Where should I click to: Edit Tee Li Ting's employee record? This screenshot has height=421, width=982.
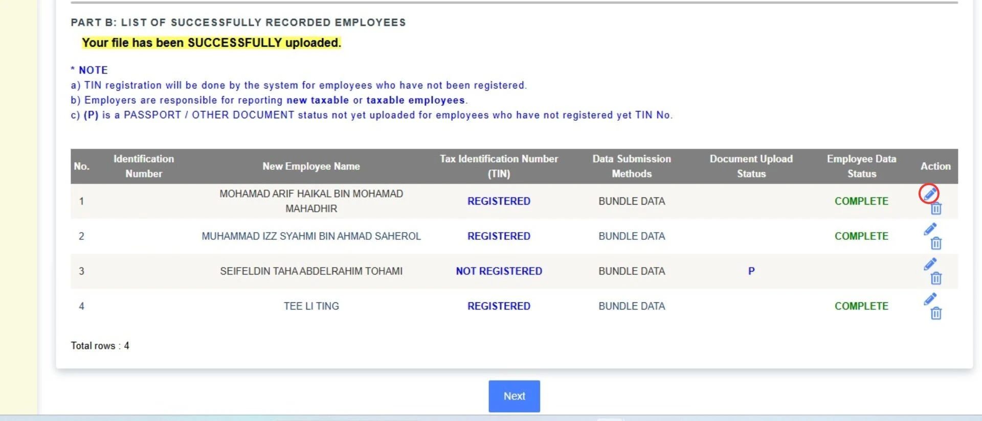coord(930,299)
